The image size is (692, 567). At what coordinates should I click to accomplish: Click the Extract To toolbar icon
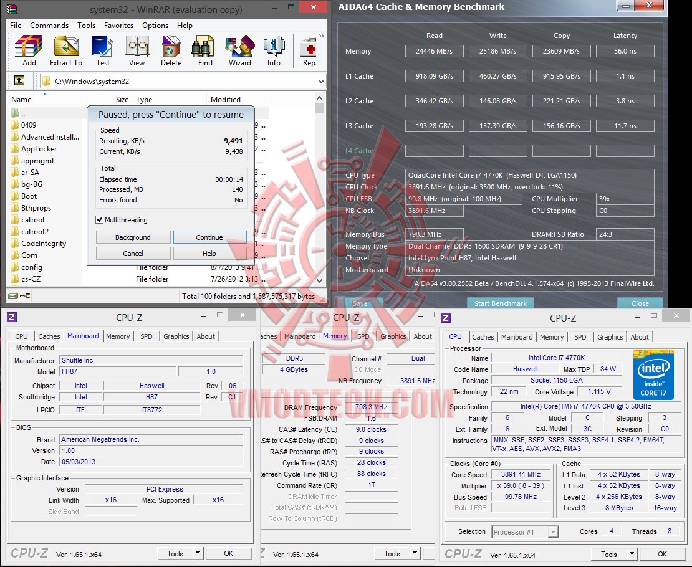[x=65, y=50]
